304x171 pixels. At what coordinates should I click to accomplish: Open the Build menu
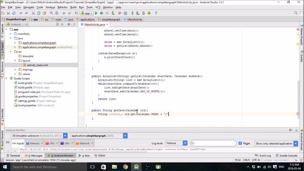pos(73,8)
